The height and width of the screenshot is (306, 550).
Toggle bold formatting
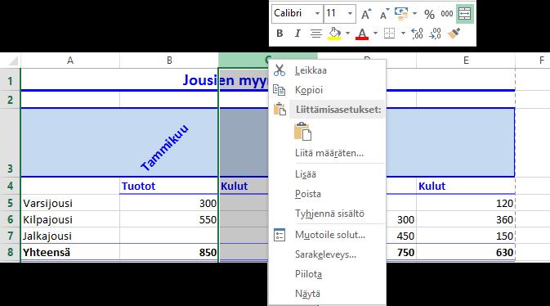[x=279, y=34]
